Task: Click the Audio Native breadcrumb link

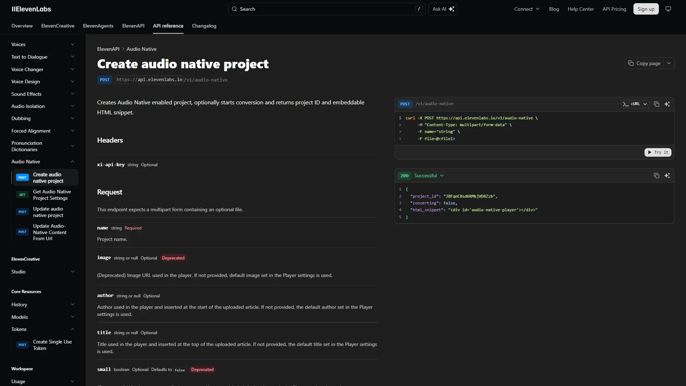Action: point(141,49)
